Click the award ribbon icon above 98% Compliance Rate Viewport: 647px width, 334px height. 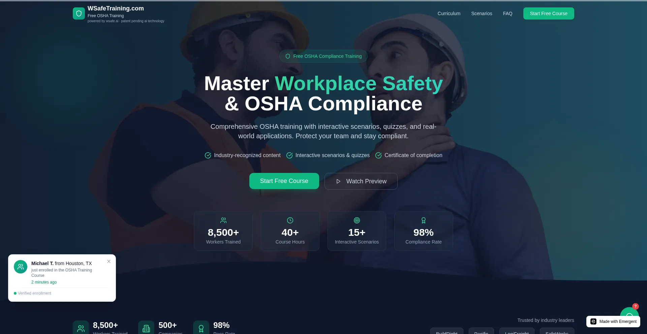pyautogui.click(x=424, y=220)
